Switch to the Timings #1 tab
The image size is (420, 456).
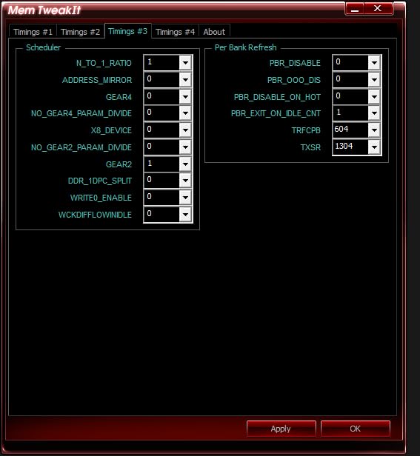(33, 31)
